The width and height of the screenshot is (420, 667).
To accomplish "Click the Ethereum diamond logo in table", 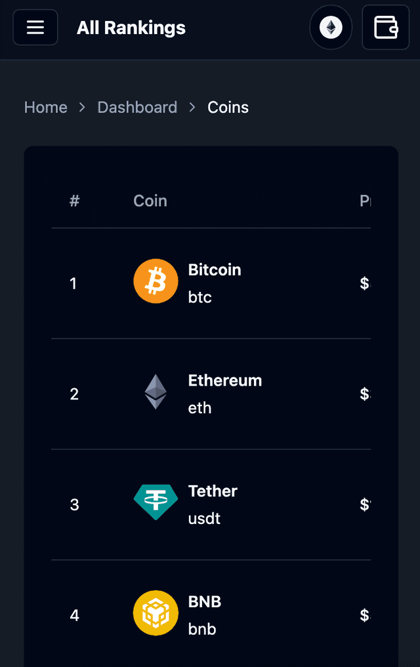I will coord(156,392).
